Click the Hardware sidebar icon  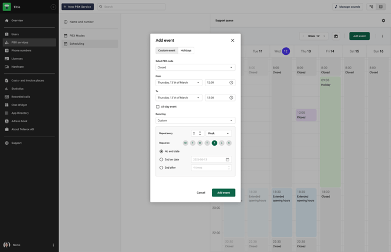click(6, 67)
